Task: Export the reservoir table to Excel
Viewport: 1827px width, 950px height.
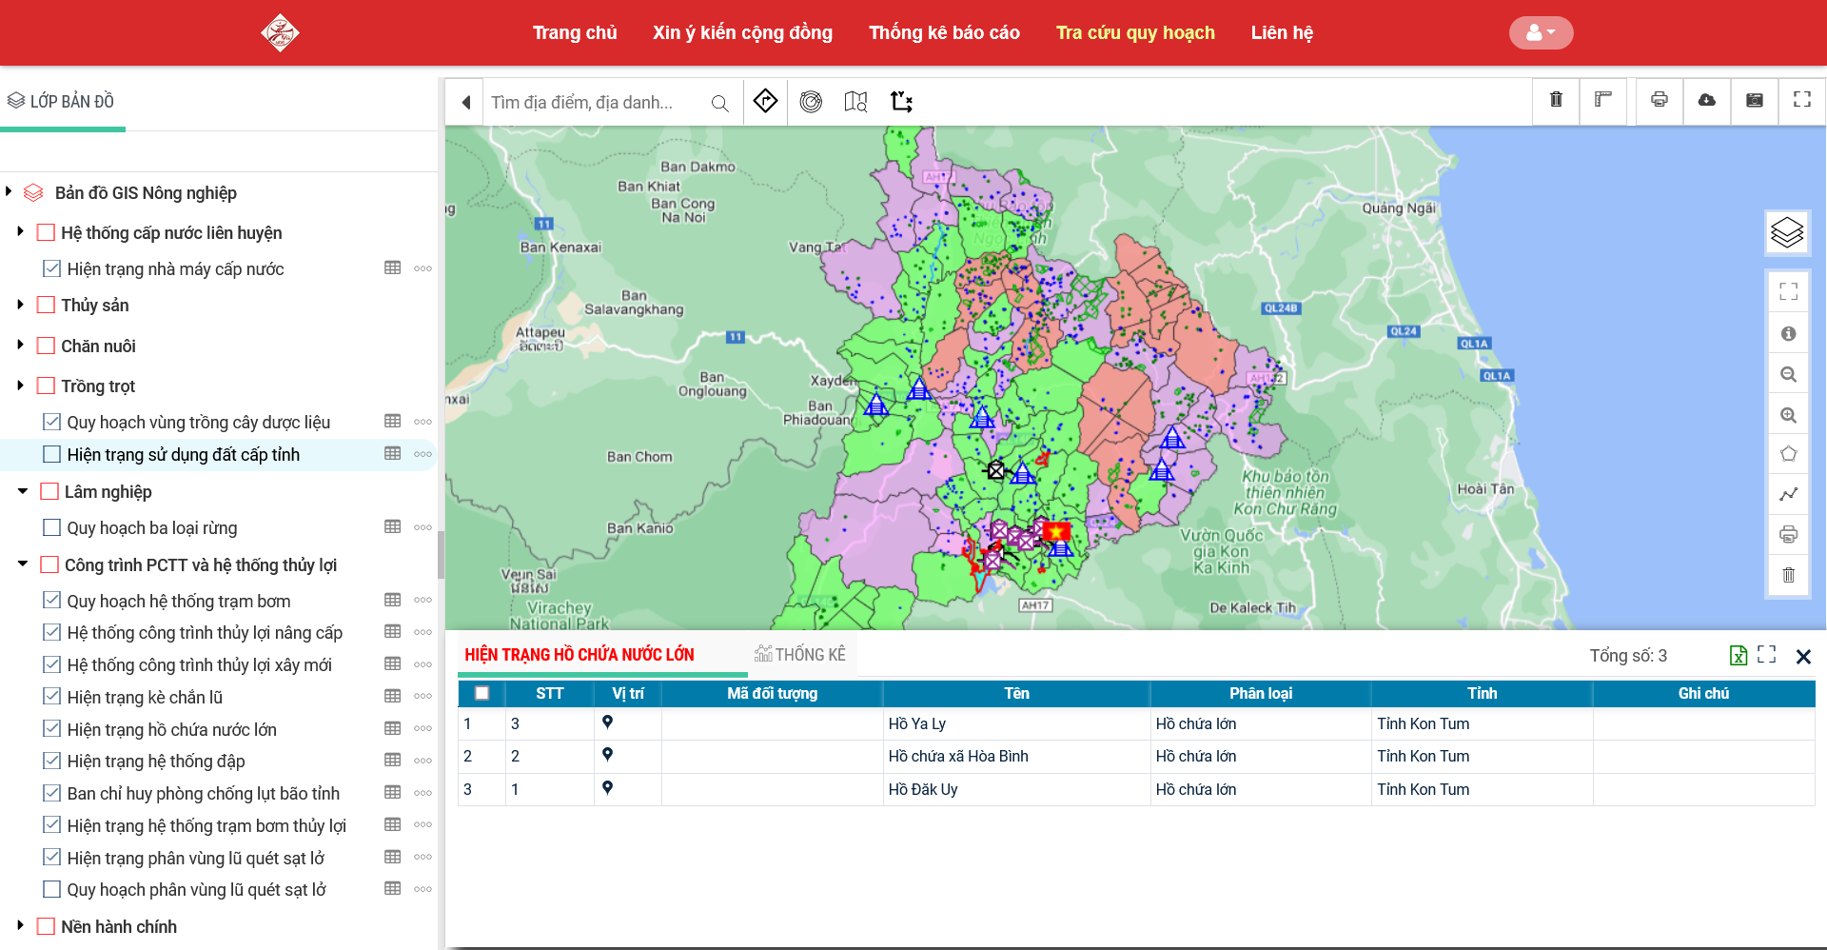Action: pyautogui.click(x=1738, y=656)
